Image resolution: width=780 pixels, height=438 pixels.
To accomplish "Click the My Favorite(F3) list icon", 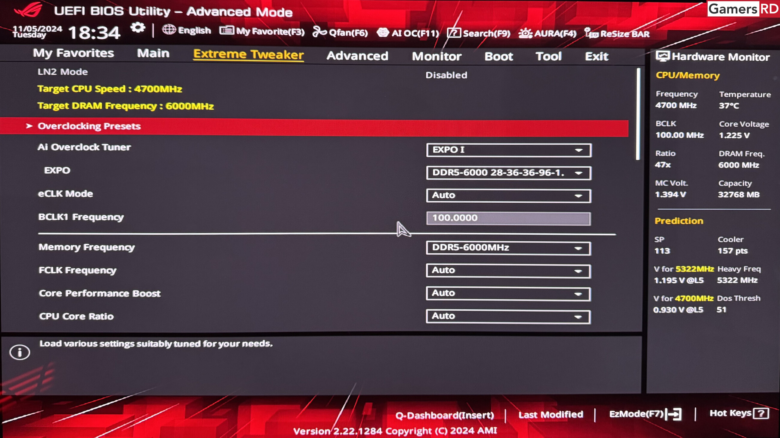I will pos(226,31).
